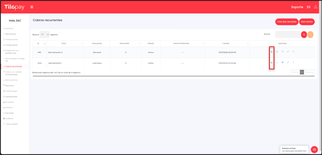Click the orange reset button beside search

(x=311, y=34)
